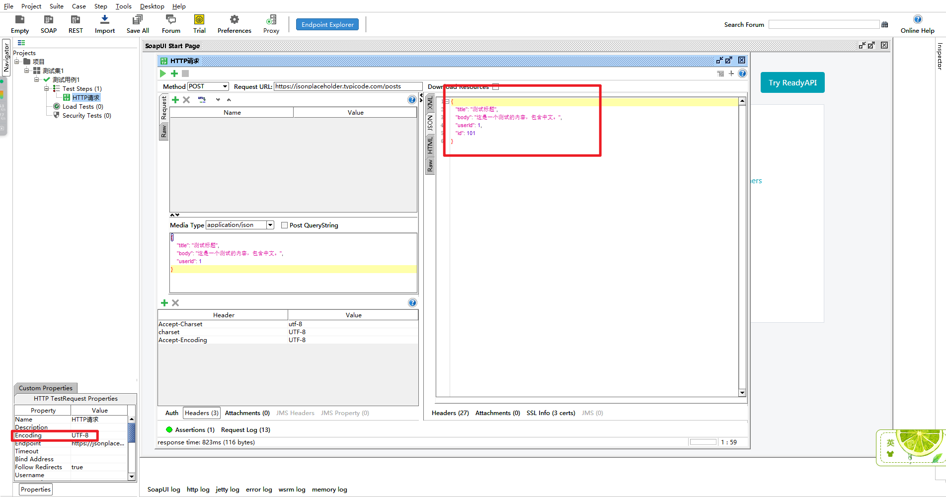Click the REST project toolbar icon

[76, 24]
